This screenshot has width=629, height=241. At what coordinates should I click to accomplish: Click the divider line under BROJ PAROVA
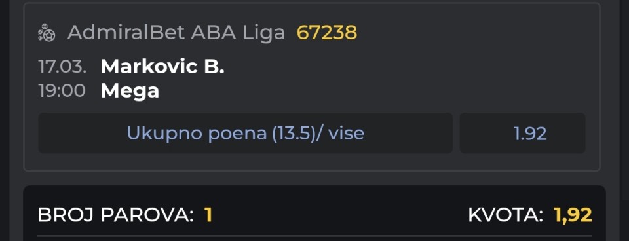coord(314,236)
